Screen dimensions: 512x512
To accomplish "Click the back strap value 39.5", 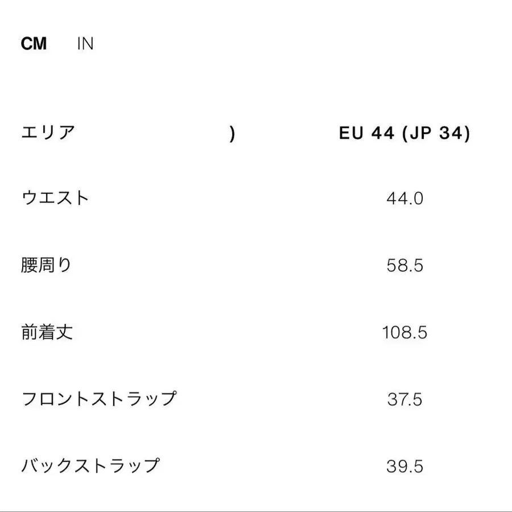I will click(x=404, y=466).
